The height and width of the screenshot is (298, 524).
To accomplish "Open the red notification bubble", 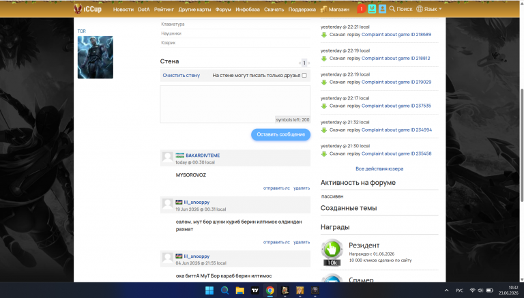I will (x=361, y=9).
